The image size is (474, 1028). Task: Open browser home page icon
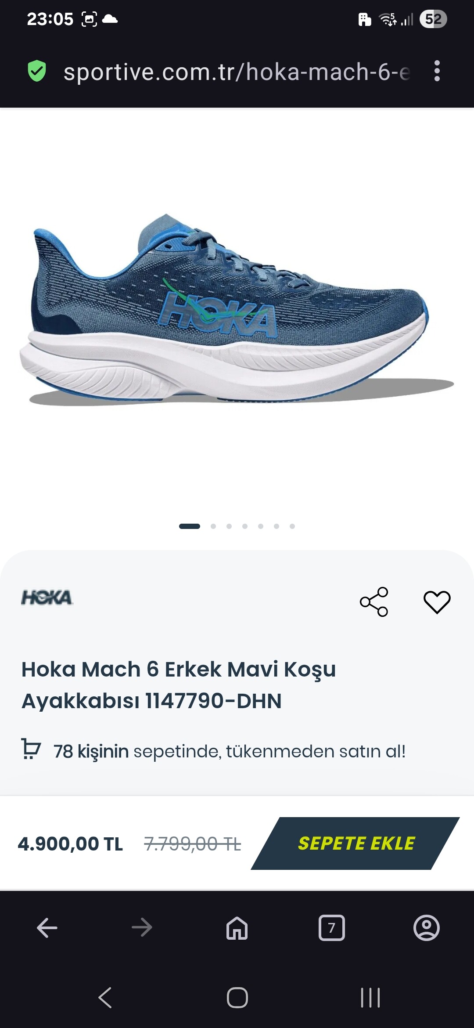(237, 928)
